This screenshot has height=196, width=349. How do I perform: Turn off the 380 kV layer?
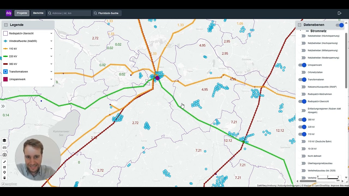pos(302,120)
